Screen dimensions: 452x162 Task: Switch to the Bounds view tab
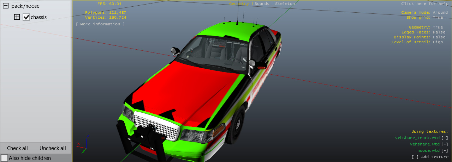[262, 4]
